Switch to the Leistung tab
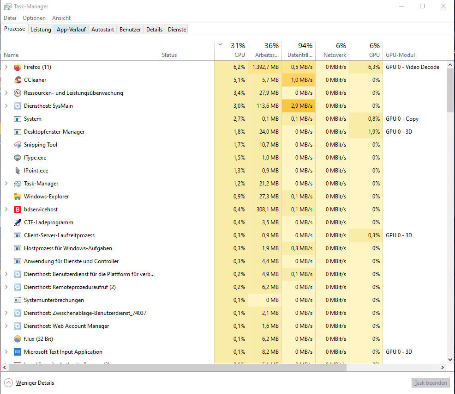The height and width of the screenshot is (394, 455). point(41,30)
